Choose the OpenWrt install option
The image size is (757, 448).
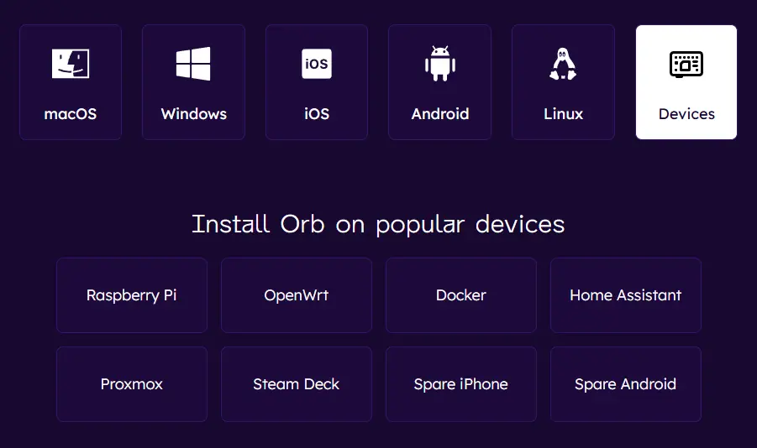(x=297, y=295)
